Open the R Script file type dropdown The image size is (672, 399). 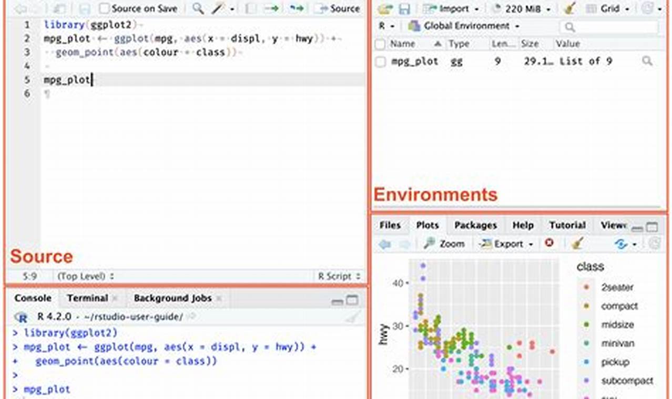[x=339, y=276]
